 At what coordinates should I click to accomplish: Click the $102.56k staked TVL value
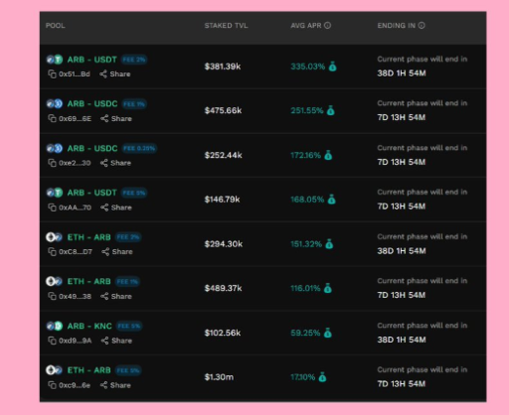click(x=223, y=333)
